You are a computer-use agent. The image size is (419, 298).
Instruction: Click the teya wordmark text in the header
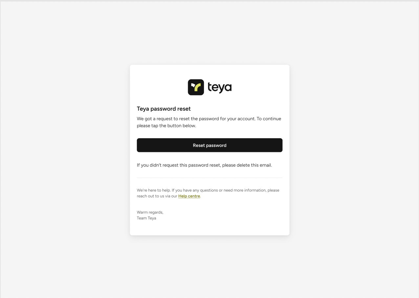220,88
